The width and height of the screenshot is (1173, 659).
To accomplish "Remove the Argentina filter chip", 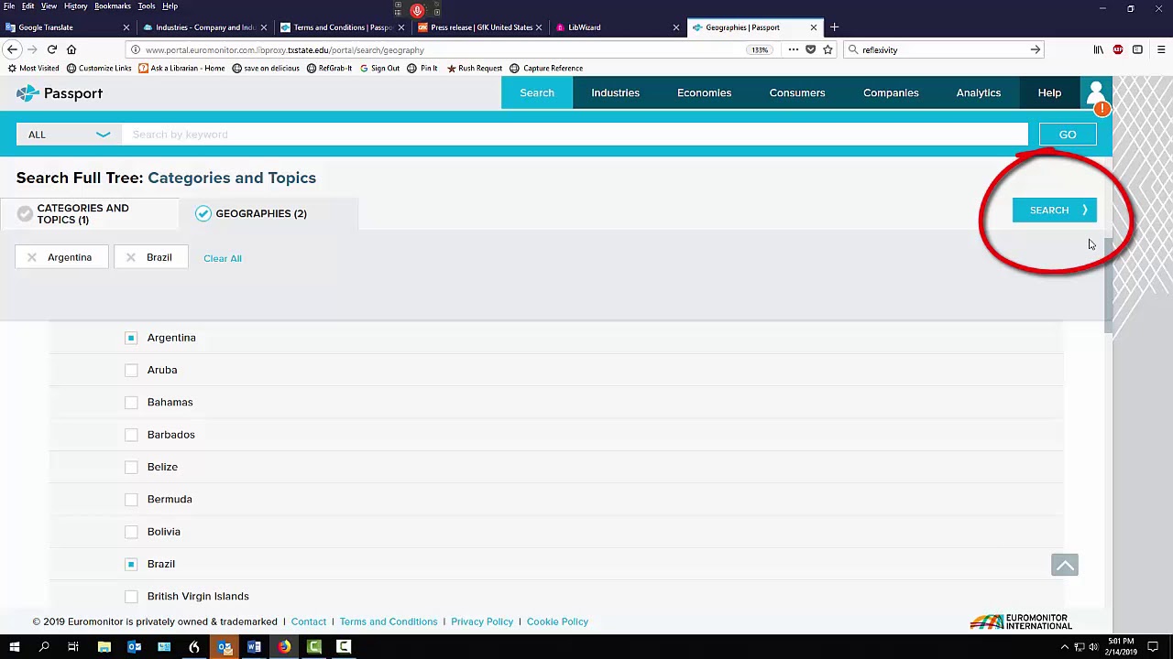I will 32,257.
